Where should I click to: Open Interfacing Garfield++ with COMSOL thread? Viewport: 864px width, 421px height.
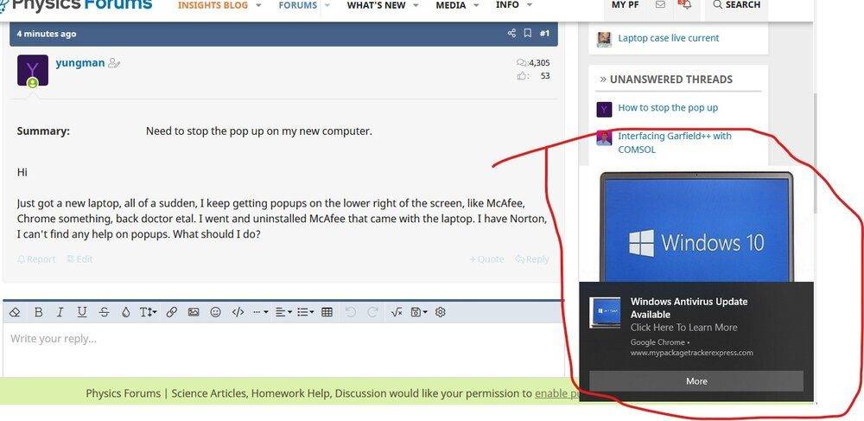[x=675, y=143]
